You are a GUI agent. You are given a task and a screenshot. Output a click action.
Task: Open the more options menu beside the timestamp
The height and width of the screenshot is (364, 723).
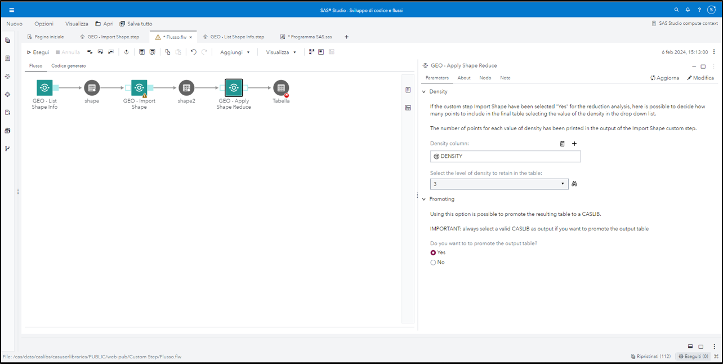tap(714, 52)
